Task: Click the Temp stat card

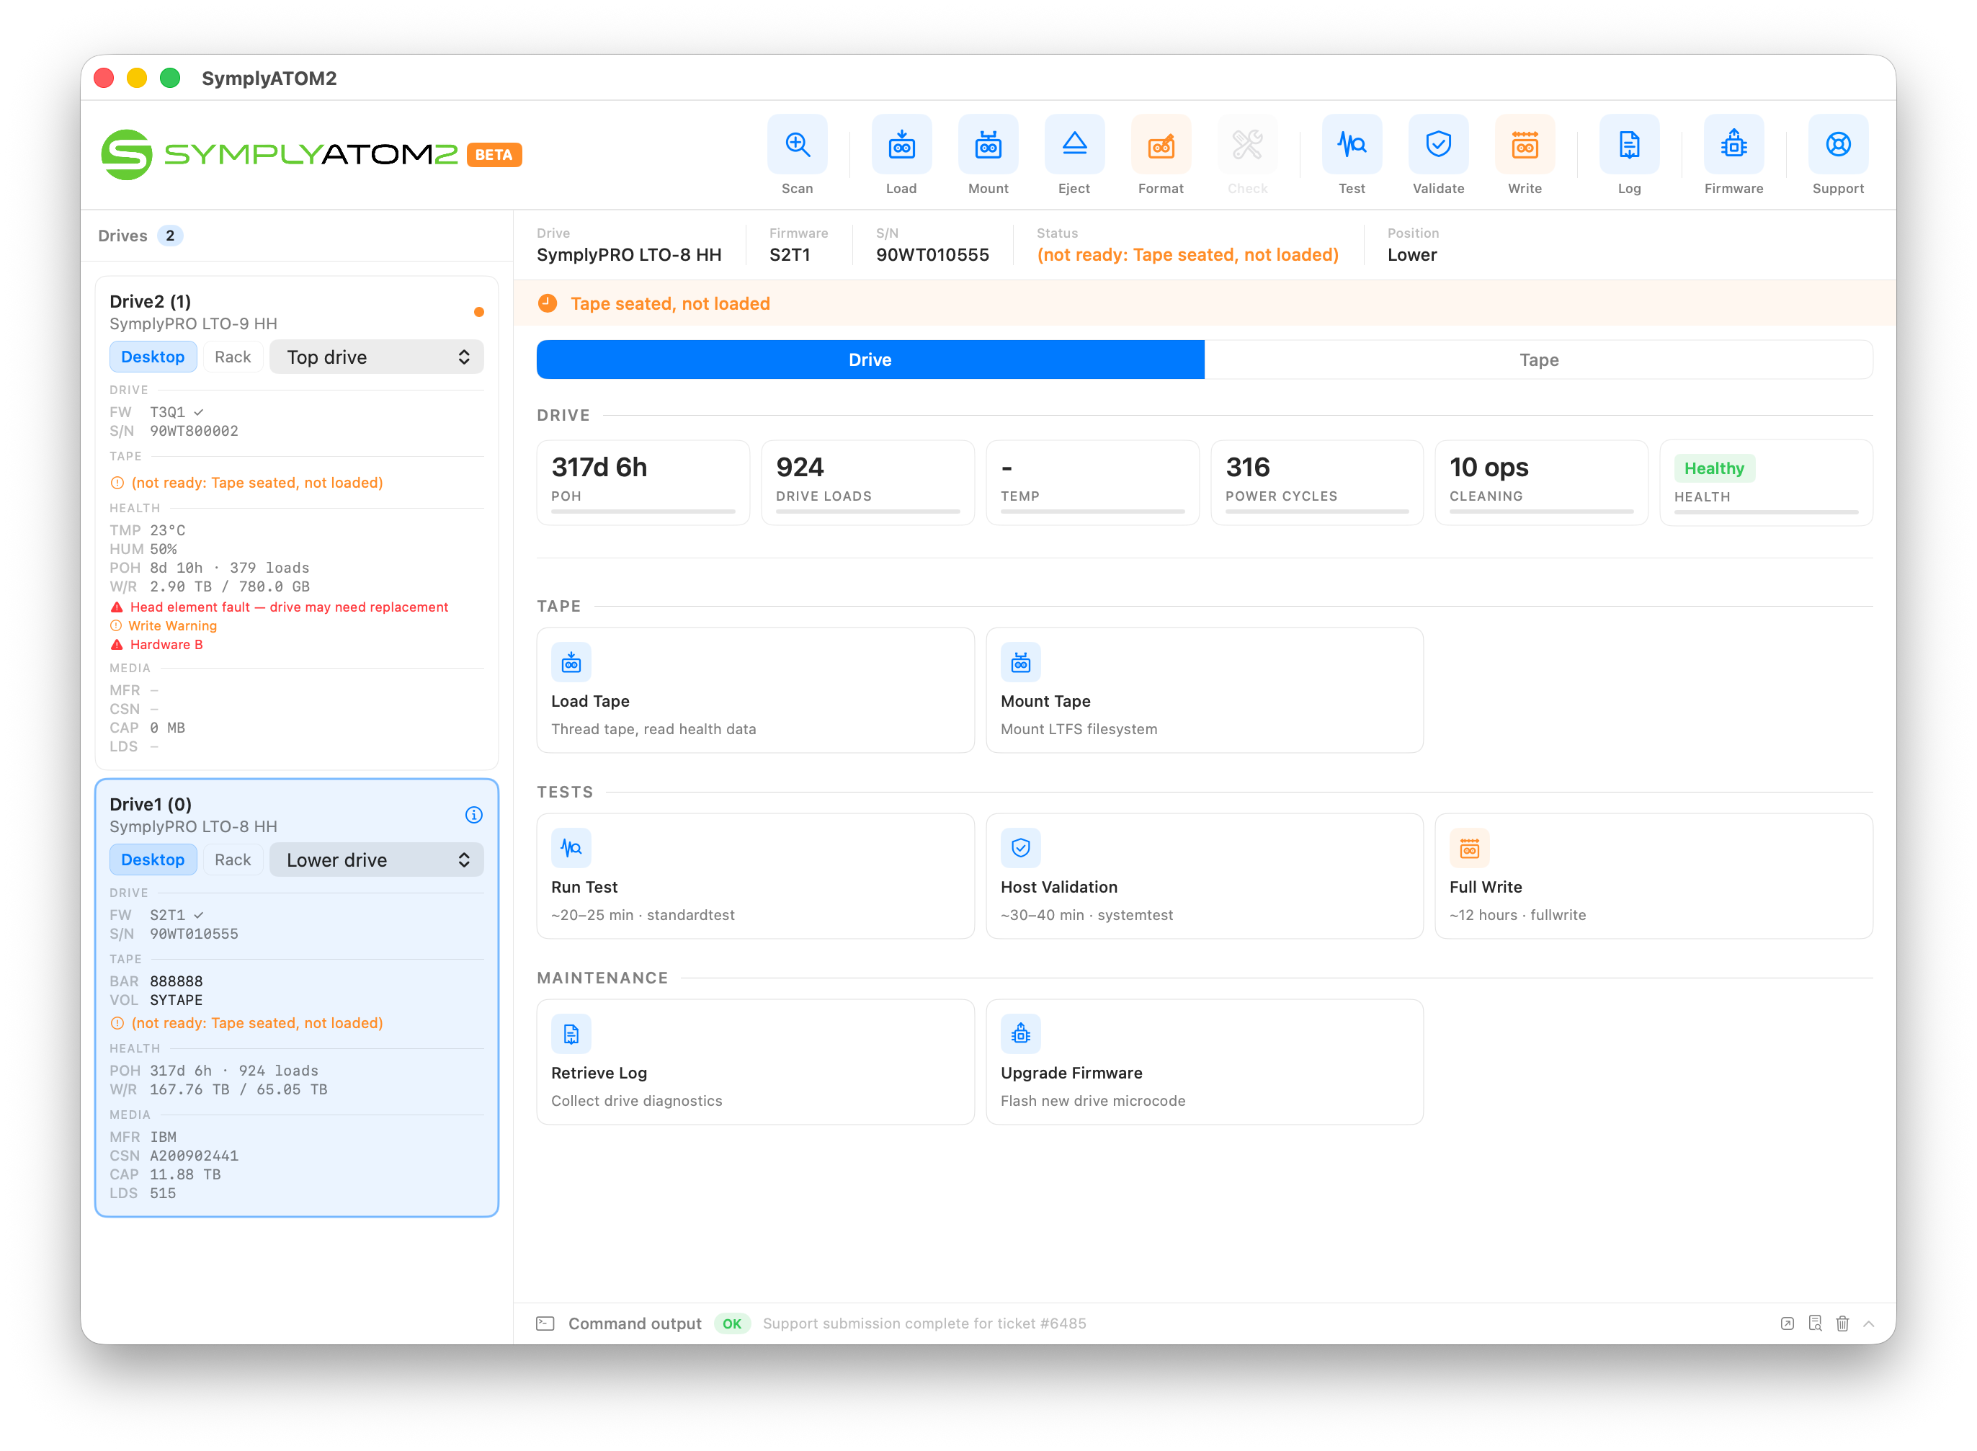Action: coord(1092,483)
